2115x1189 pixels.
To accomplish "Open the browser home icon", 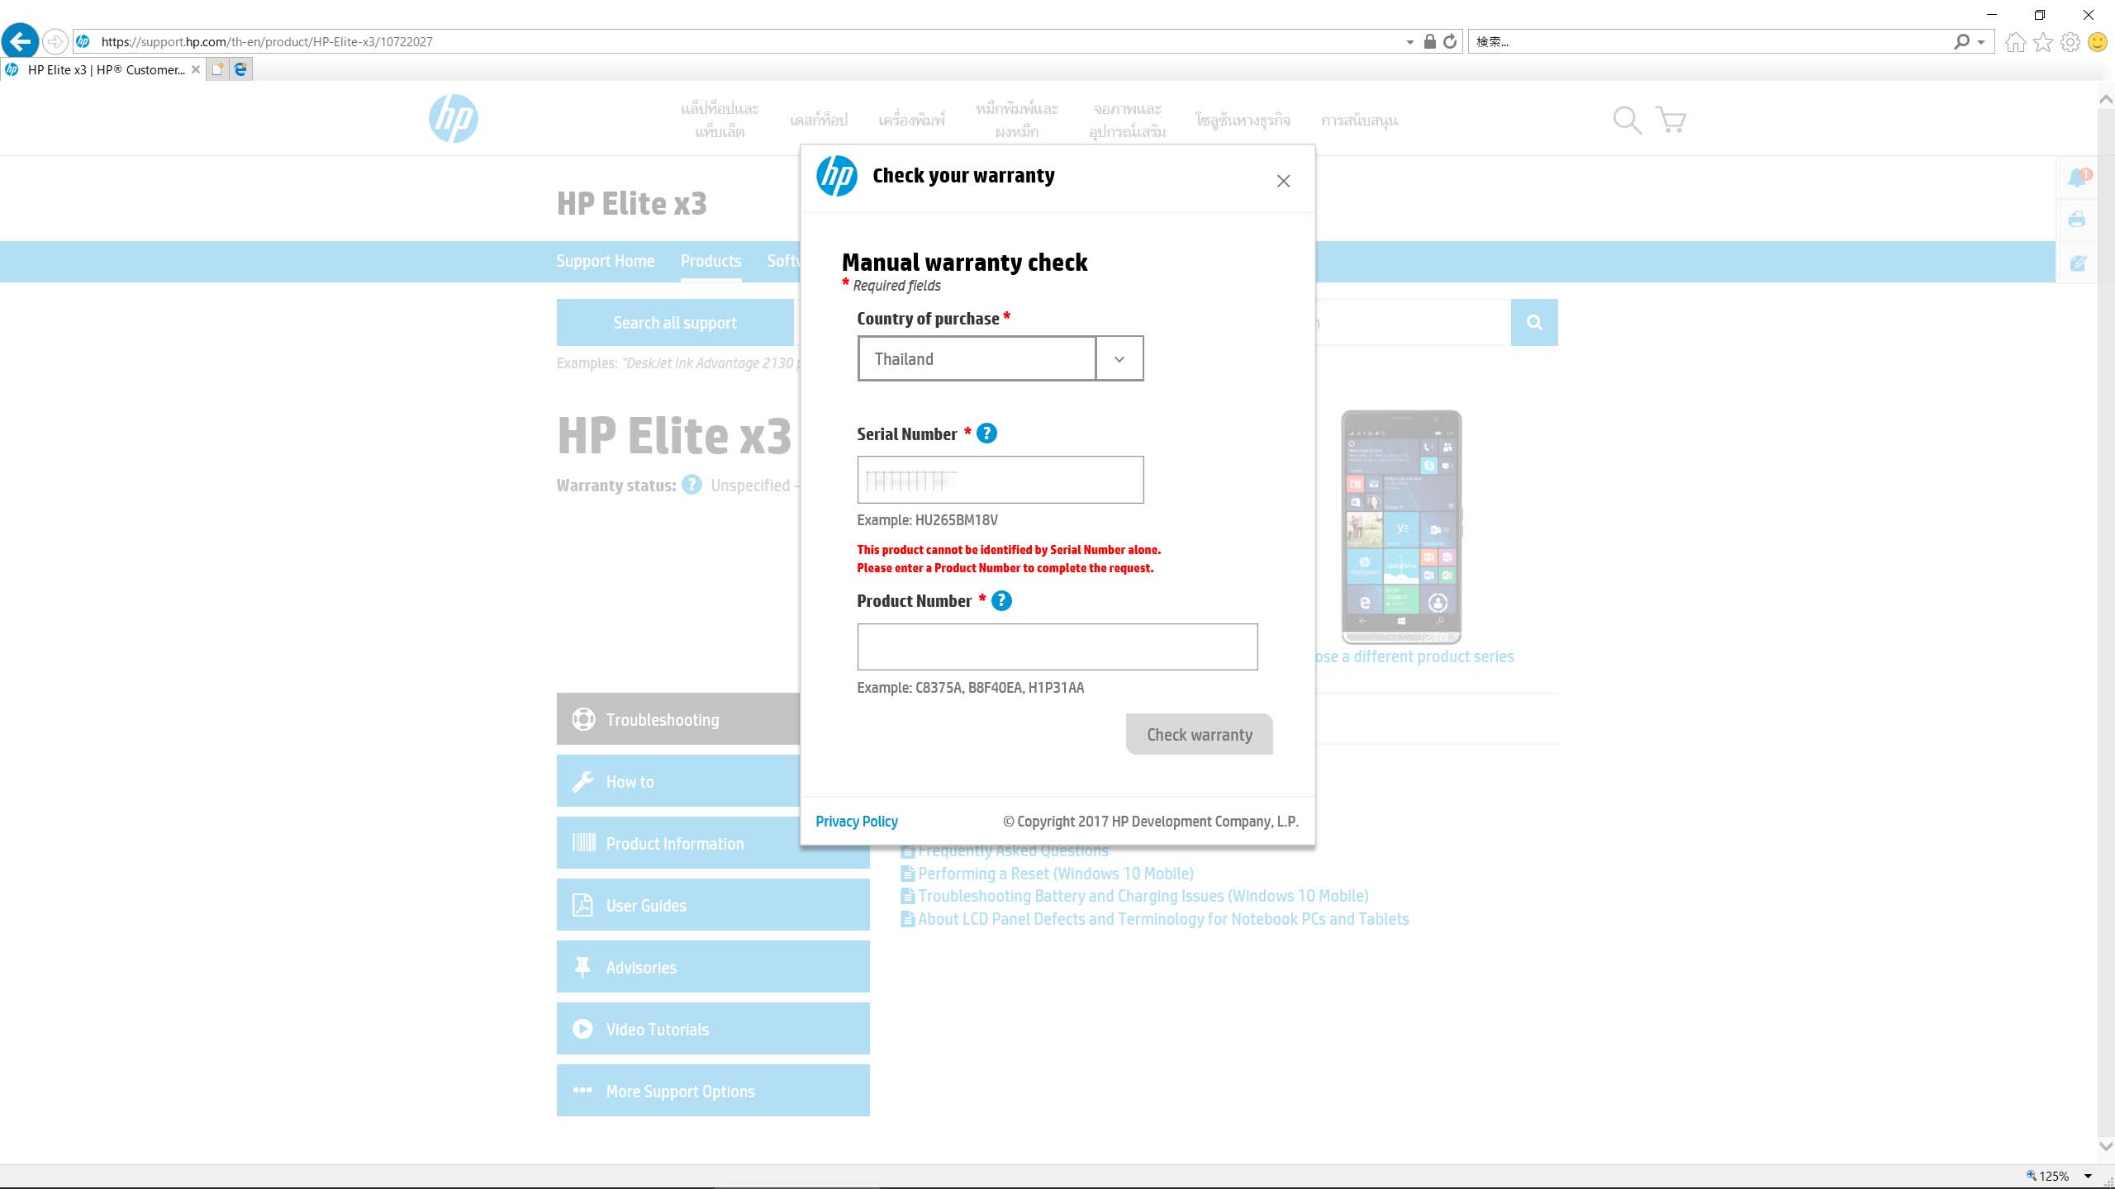I will pyautogui.click(x=2015, y=41).
